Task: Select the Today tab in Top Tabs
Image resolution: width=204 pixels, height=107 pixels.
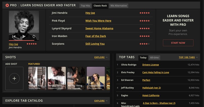Action: (x=143, y=58)
